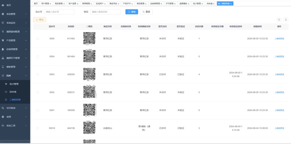Collapse the 码库 menu chevron
The width and height of the screenshot is (291, 144).
coord(26,75)
